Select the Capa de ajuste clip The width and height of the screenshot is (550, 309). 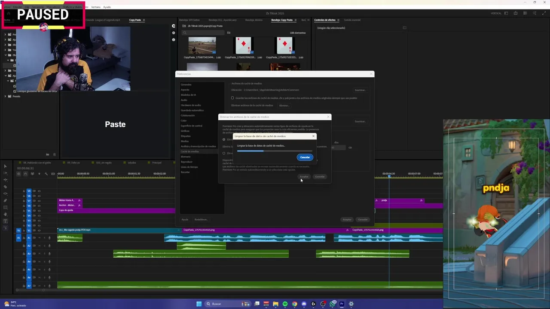[116, 210]
